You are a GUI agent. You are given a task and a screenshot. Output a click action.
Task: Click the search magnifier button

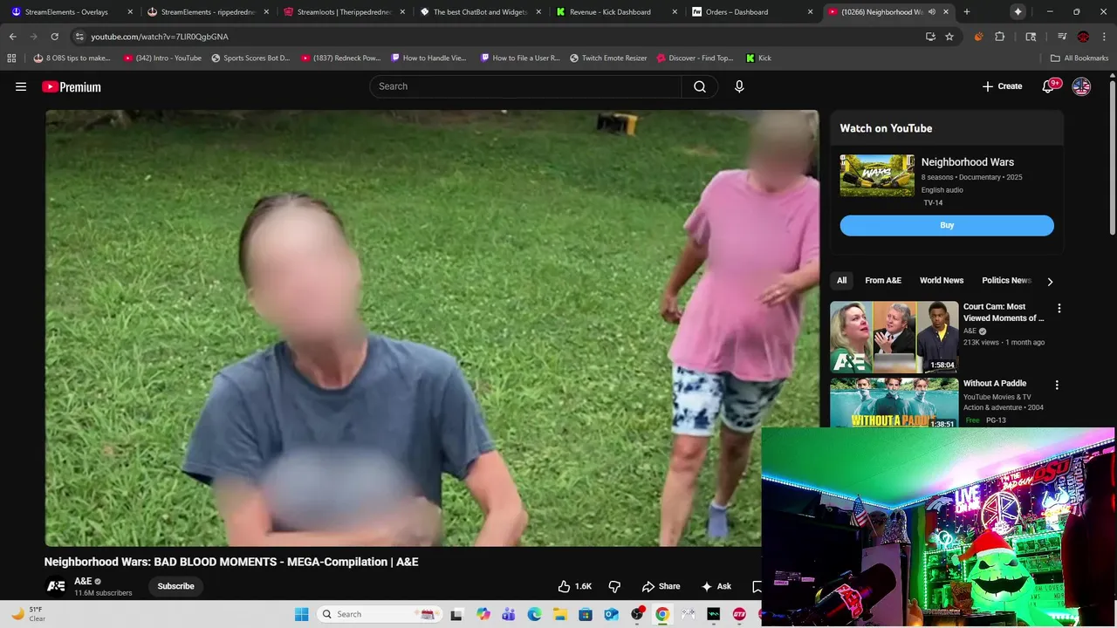[x=700, y=86]
